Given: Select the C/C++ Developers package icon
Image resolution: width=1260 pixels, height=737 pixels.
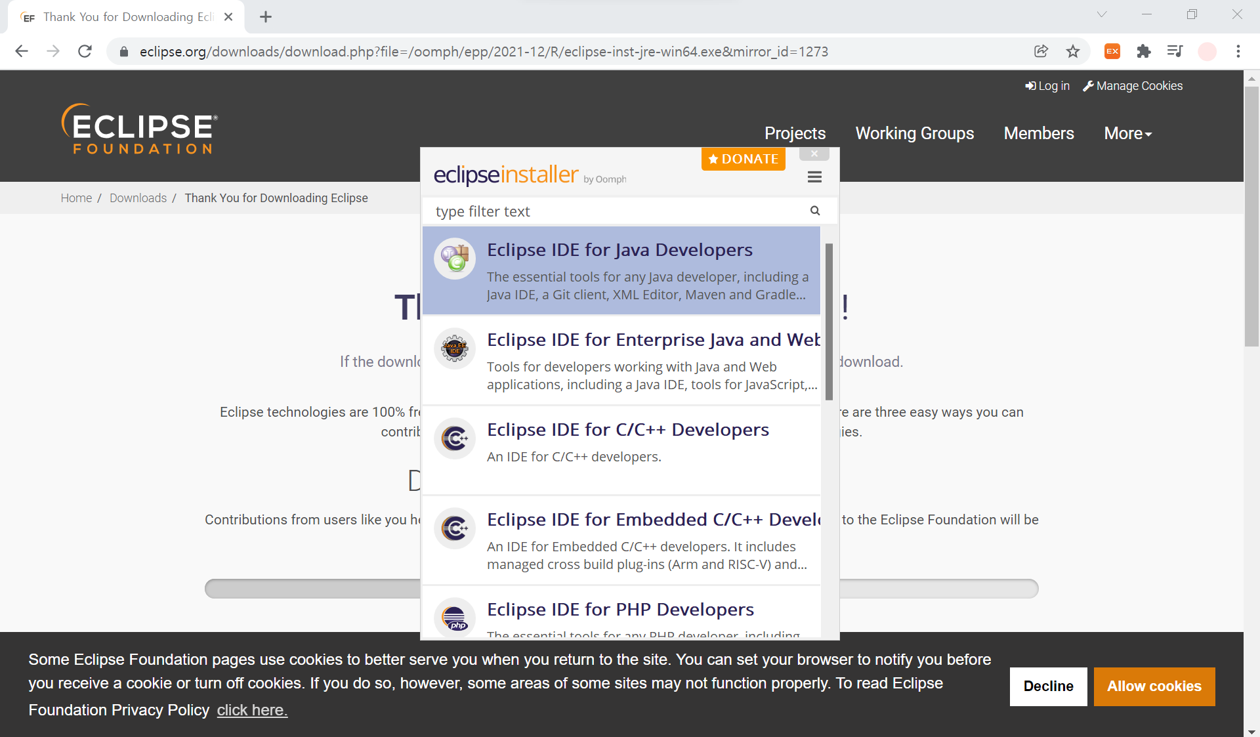Looking at the screenshot, I should coord(455,438).
